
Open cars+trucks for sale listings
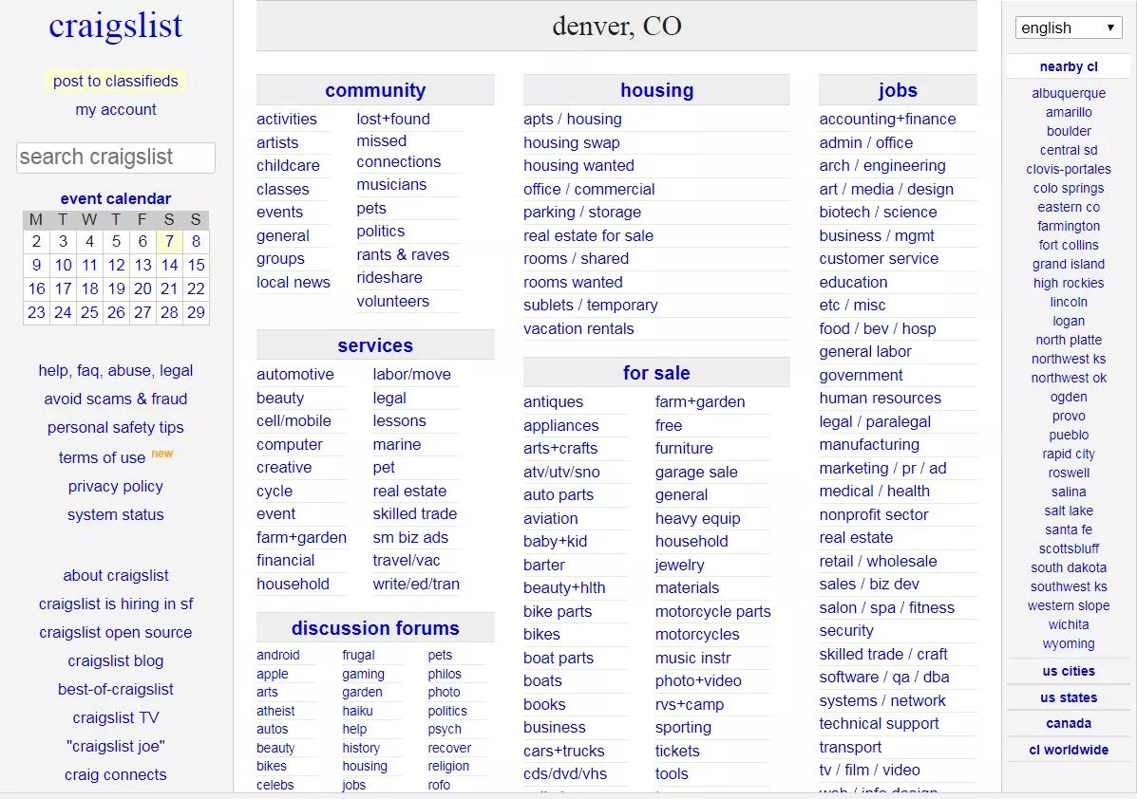[564, 751]
